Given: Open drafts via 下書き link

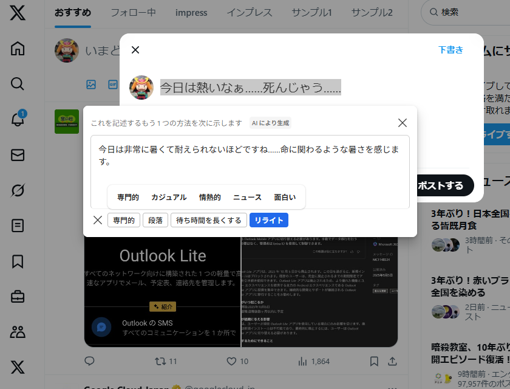Looking at the screenshot, I should pyautogui.click(x=450, y=50).
